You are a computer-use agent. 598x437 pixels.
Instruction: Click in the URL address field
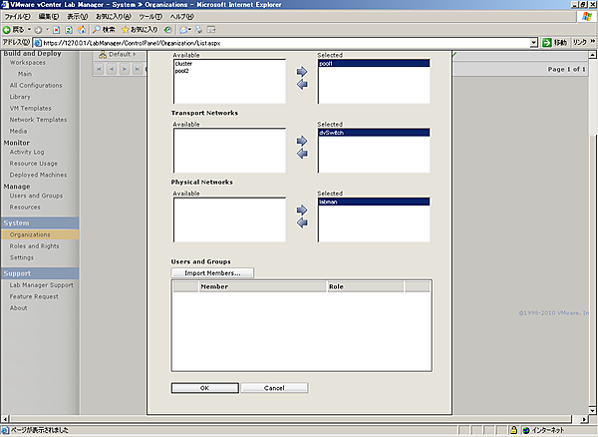point(282,43)
